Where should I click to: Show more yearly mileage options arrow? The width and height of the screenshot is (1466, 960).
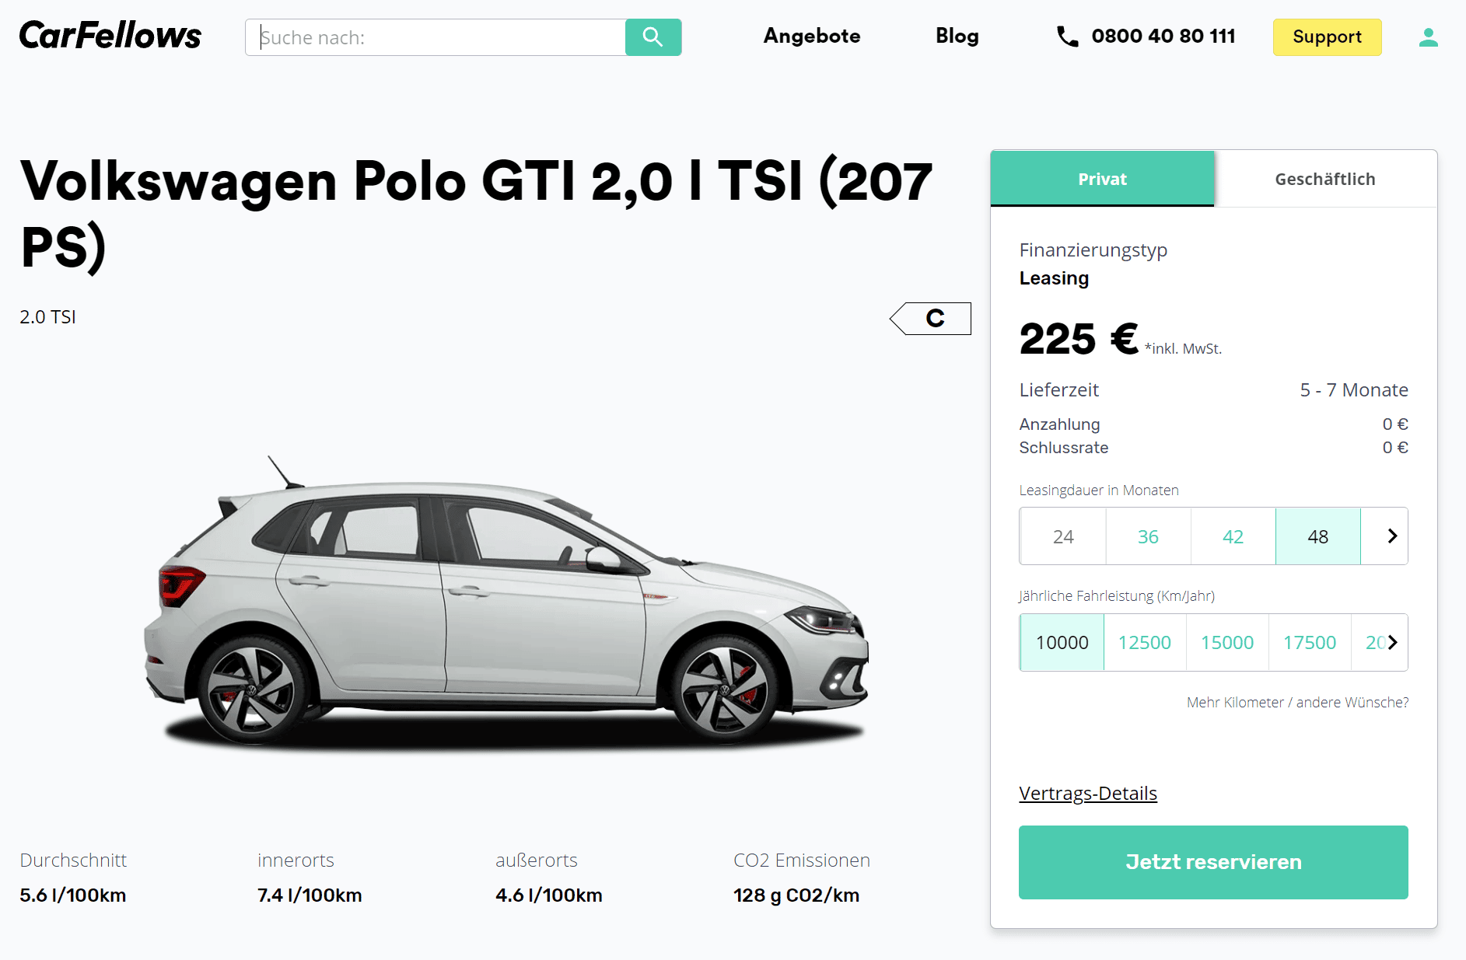coord(1392,642)
